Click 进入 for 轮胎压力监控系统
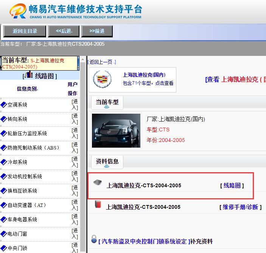The image size is (266, 253). [x=75, y=133]
